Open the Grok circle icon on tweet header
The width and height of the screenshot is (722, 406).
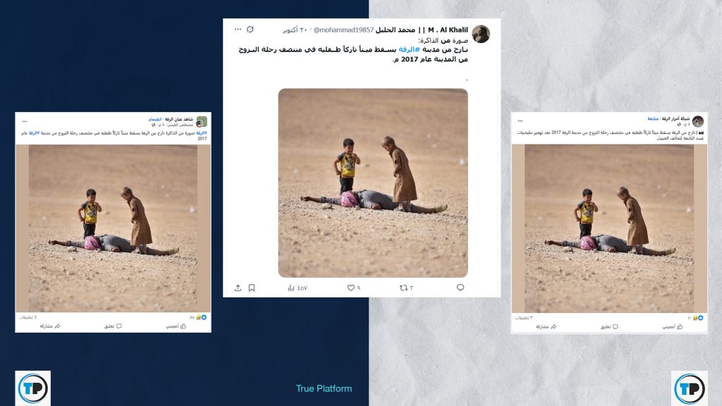point(250,30)
